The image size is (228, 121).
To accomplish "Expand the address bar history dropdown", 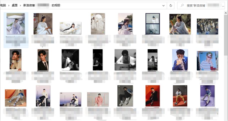I will click(163, 5).
